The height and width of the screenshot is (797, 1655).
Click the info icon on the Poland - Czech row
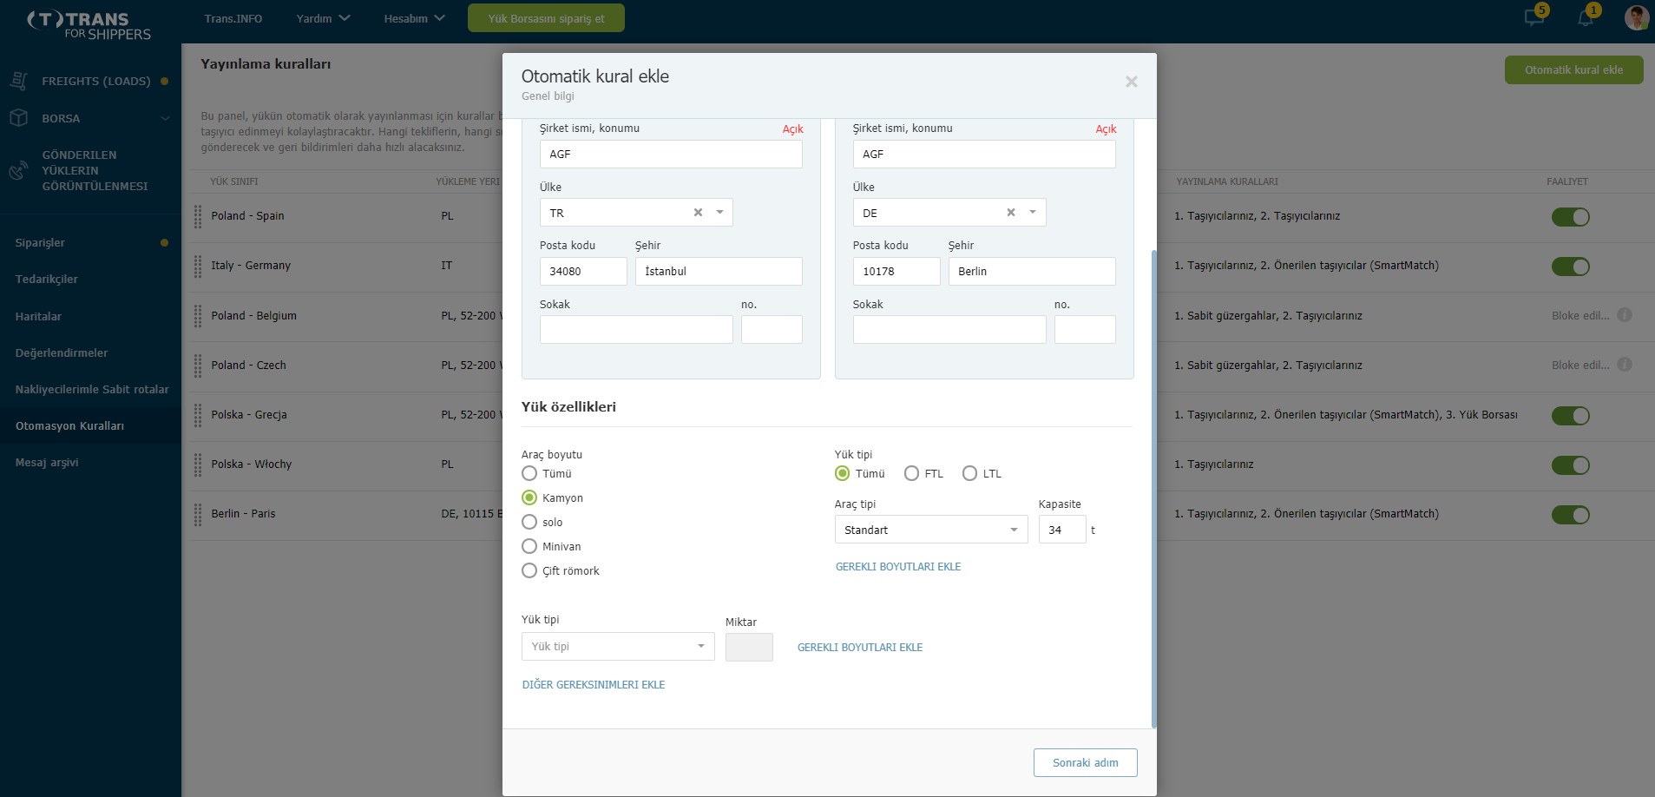click(x=1625, y=365)
